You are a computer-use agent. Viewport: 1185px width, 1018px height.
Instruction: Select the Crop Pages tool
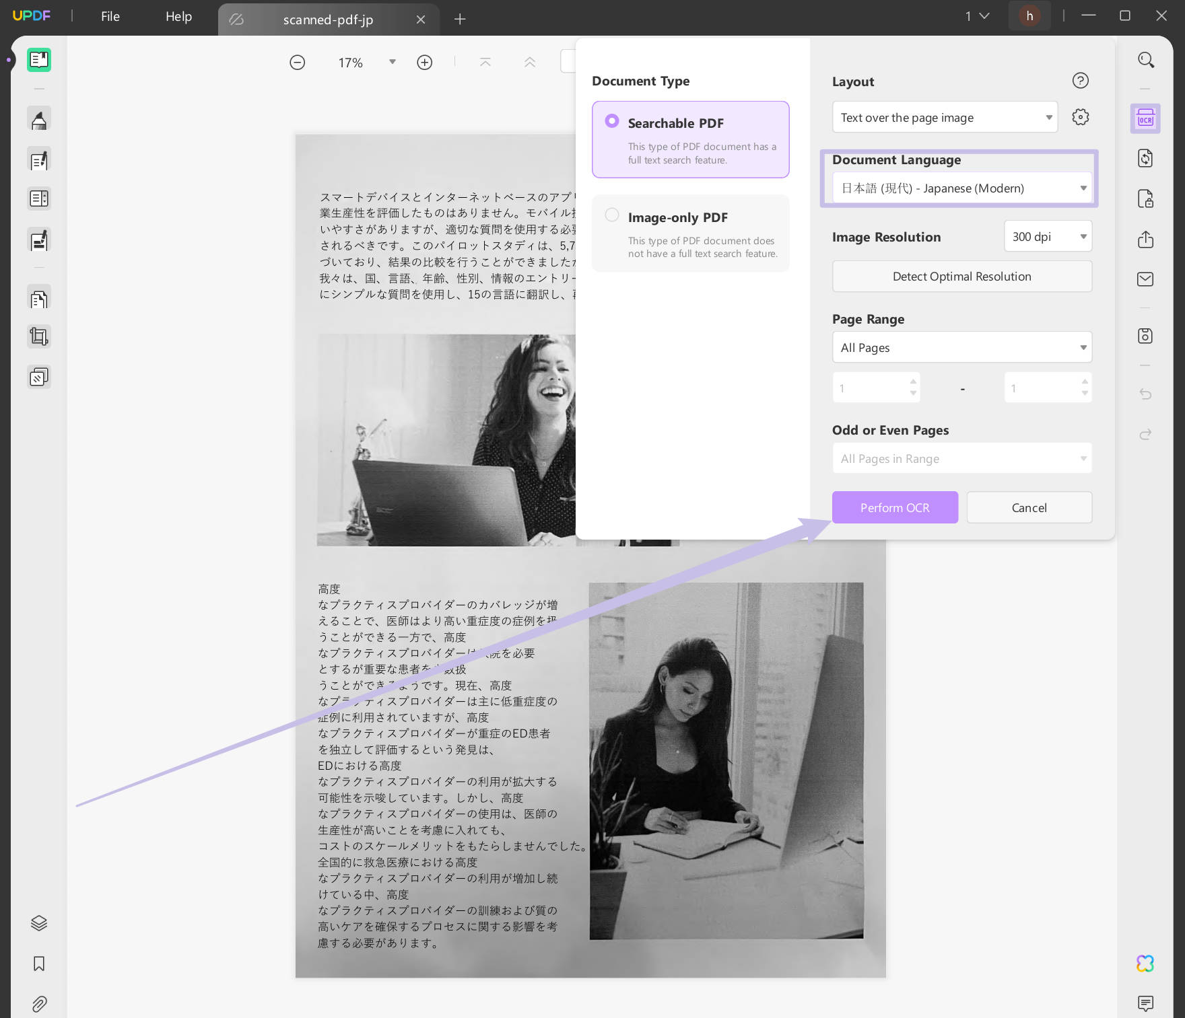[38, 336]
